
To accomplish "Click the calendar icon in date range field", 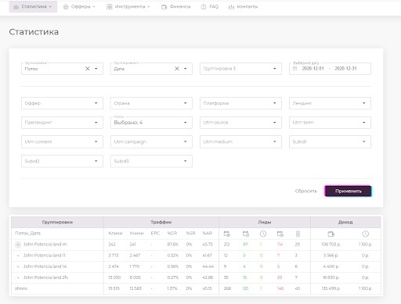I will tap(295, 69).
